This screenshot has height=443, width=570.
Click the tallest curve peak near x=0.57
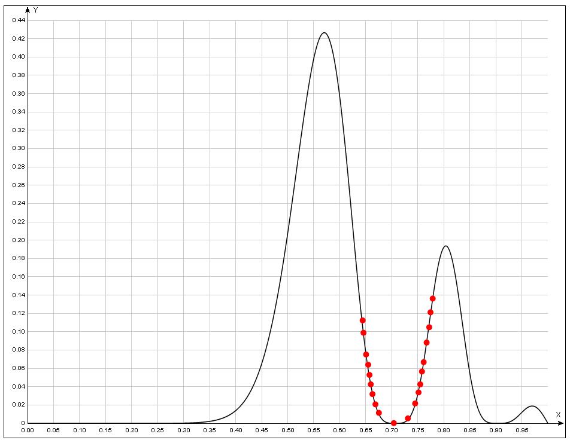tap(324, 33)
